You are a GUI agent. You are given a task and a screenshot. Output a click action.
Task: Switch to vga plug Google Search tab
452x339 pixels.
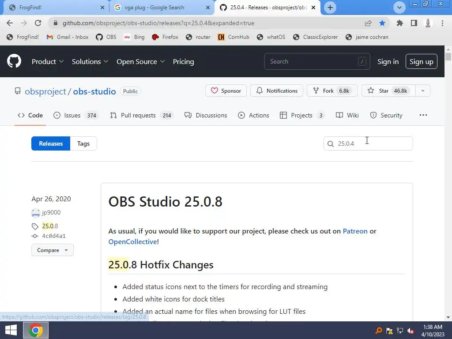click(162, 8)
